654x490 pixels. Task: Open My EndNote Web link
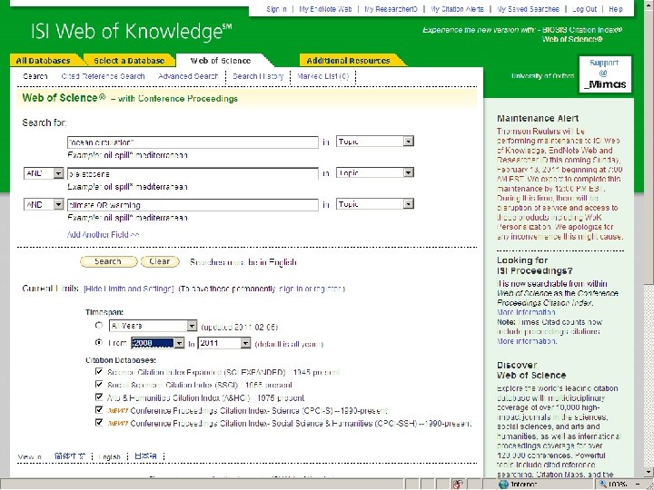coord(325,9)
